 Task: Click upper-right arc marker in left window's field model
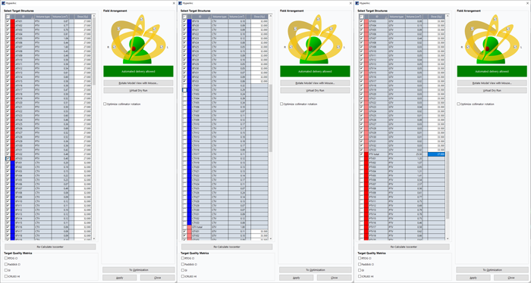[x=154, y=29]
